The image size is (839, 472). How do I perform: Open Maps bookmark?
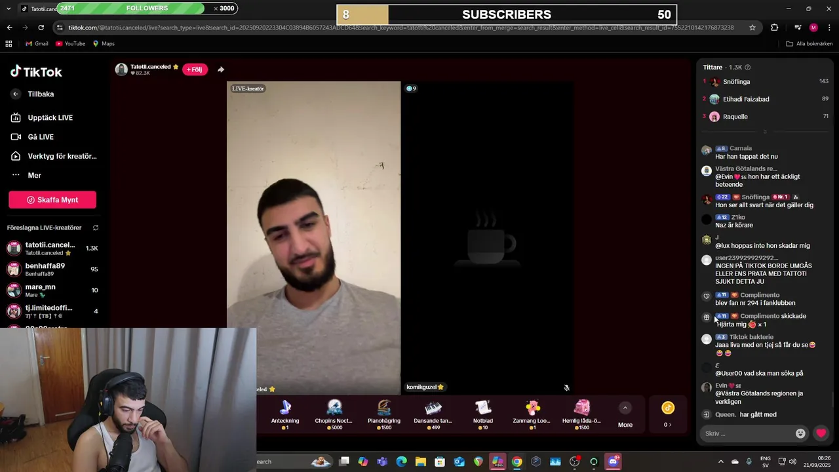[x=104, y=44]
